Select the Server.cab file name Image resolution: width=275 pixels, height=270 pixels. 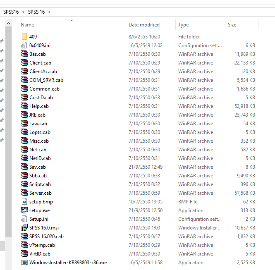[40, 193]
